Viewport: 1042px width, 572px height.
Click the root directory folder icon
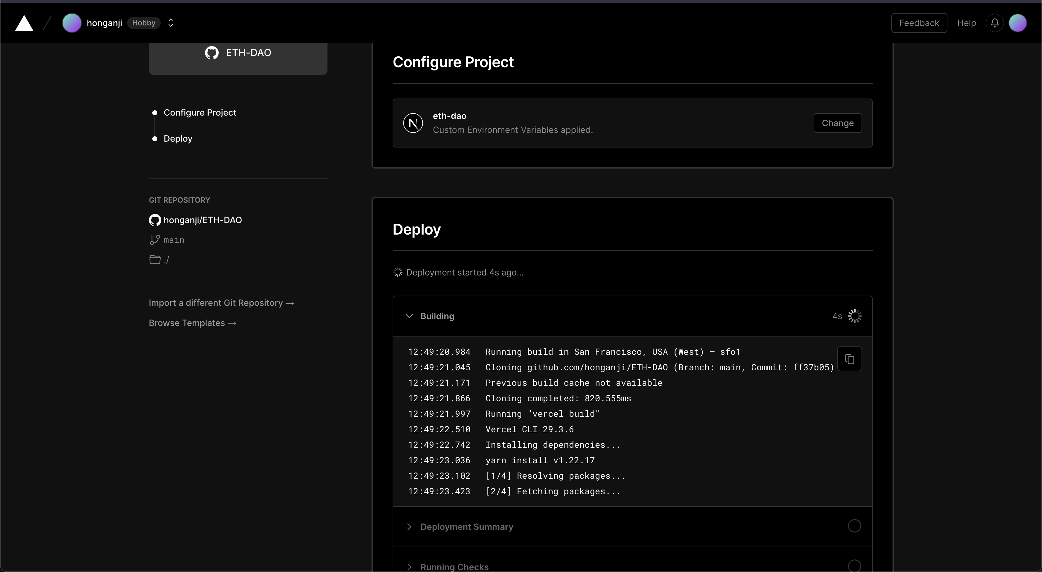(x=155, y=260)
